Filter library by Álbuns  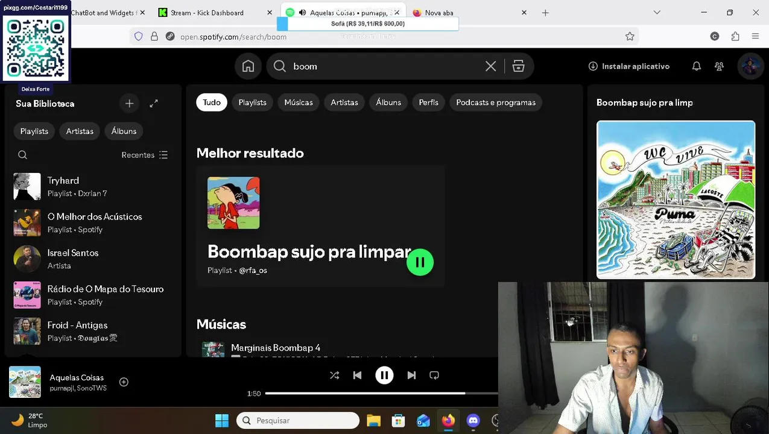point(124,131)
